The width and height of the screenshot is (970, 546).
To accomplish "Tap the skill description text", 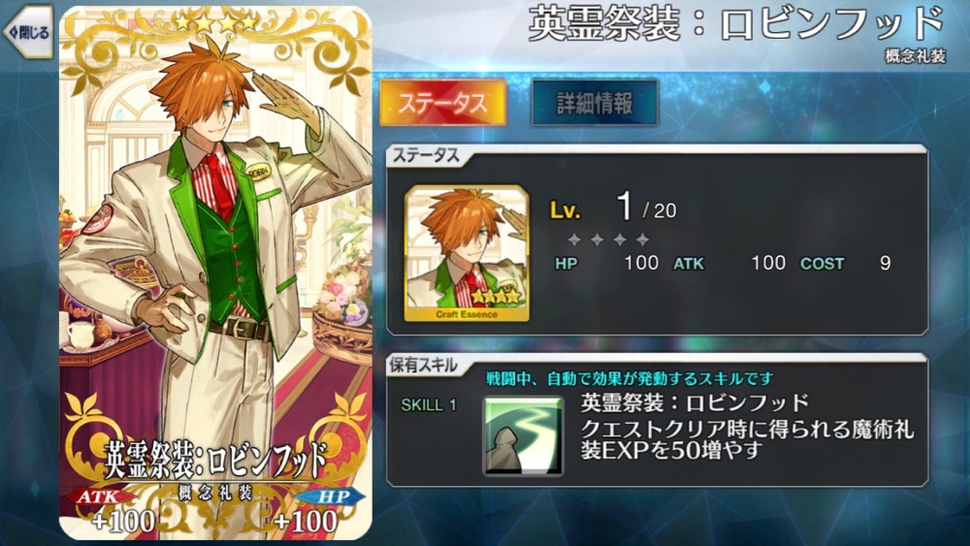I will tap(747, 439).
